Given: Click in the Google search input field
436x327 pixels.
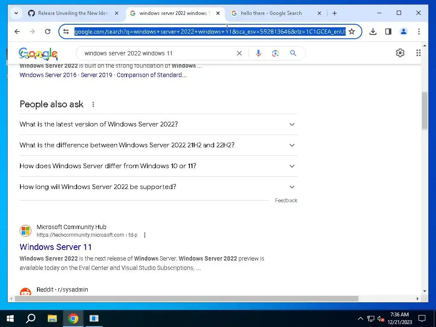Looking at the screenshot, I should 158,53.
